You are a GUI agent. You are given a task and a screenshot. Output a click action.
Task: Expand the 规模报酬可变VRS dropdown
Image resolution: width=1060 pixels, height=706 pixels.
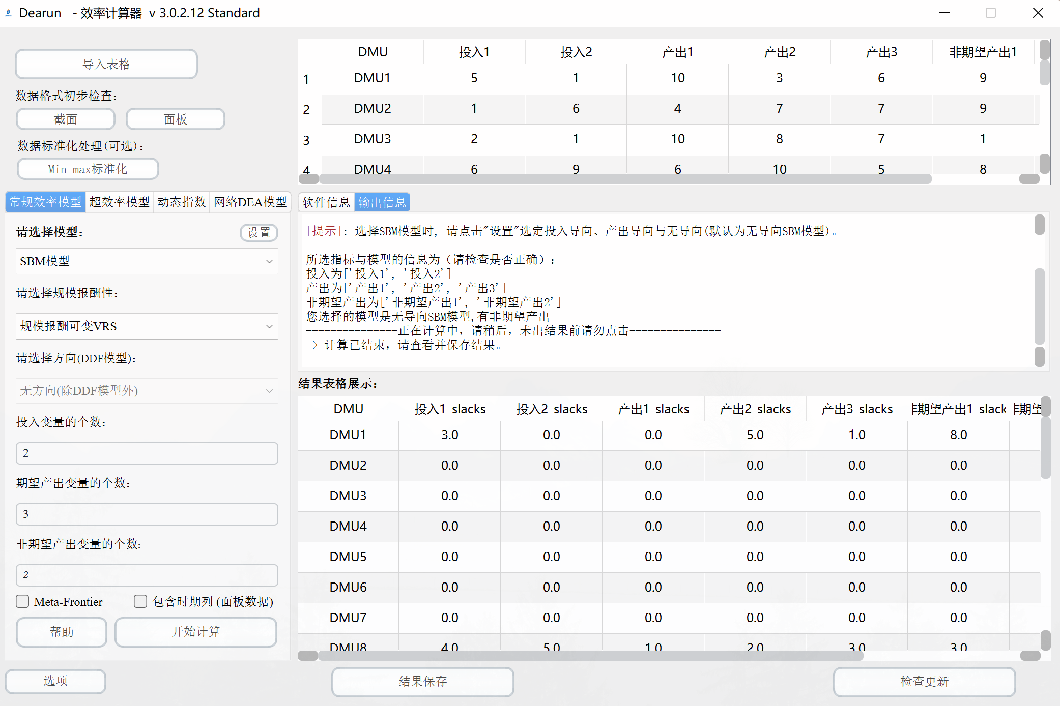pos(147,326)
